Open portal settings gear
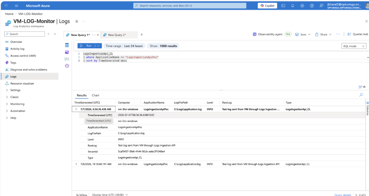The width and height of the screenshot is (369, 196). point(302,6)
